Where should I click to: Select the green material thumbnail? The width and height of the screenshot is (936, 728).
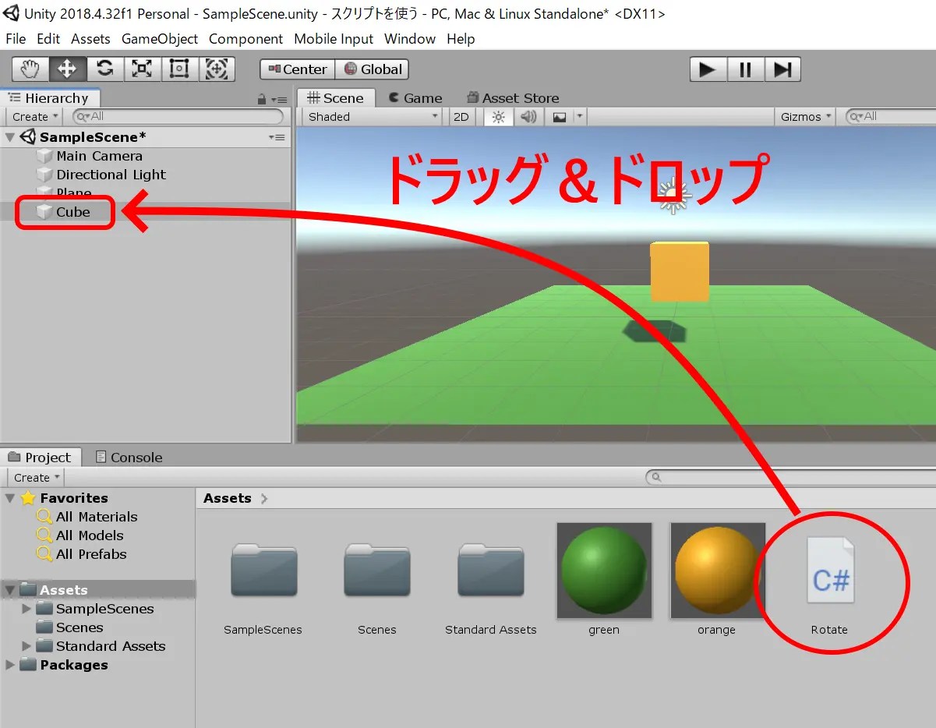click(604, 571)
